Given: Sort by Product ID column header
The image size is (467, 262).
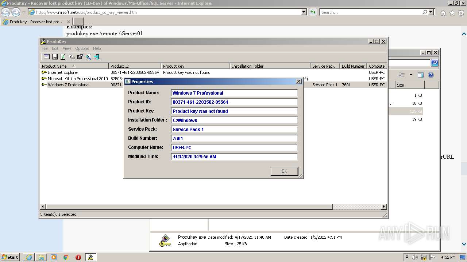Looking at the screenshot, I should point(135,66).
